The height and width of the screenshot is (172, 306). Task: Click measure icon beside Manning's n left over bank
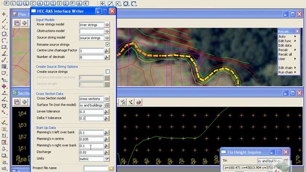tap(107, 133)
